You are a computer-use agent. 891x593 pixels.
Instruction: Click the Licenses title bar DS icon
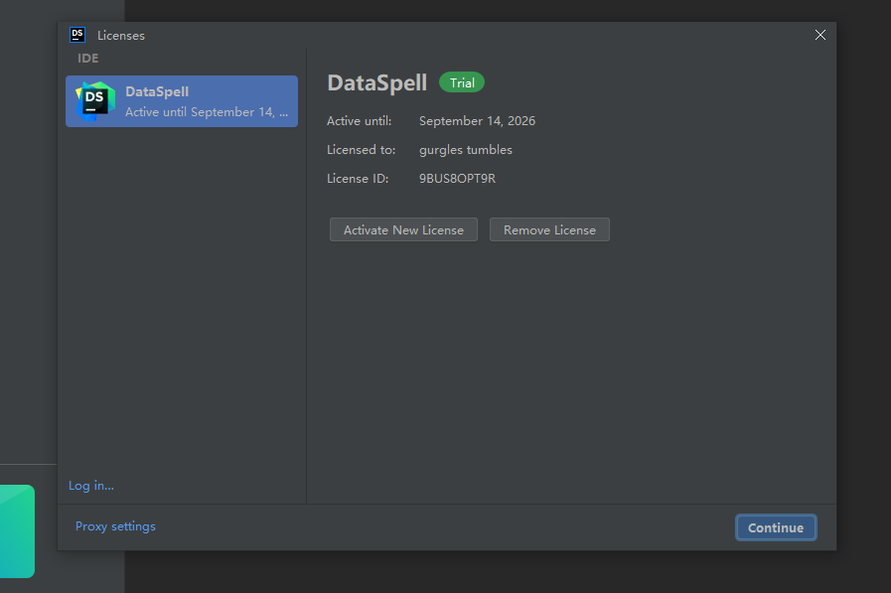(77, 35)
